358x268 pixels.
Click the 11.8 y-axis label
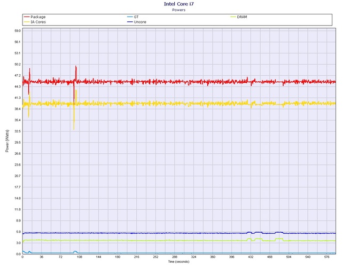(18, 210)
